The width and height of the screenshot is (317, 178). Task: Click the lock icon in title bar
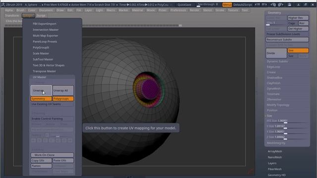tap(289, 4)
